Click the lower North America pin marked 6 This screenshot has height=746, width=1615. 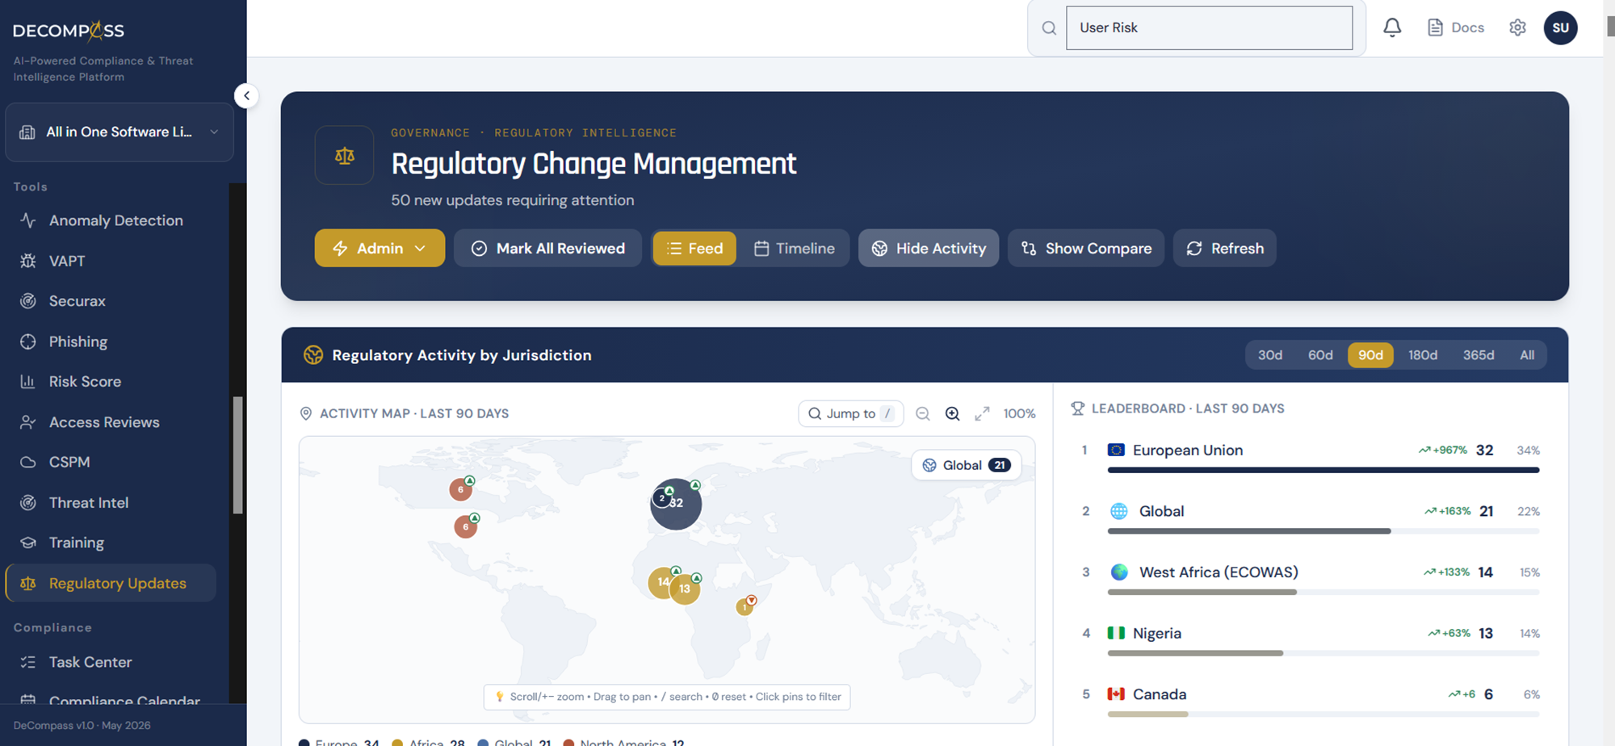[x=465, y=526]
